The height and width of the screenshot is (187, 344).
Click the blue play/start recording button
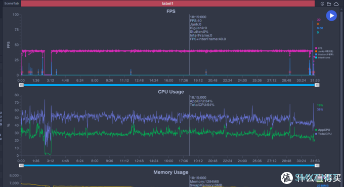(331, 16)
